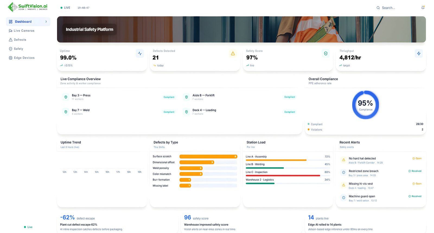Click the No hard hat detected alert icon
Screen dimensions: 434x233
point(343,160)
